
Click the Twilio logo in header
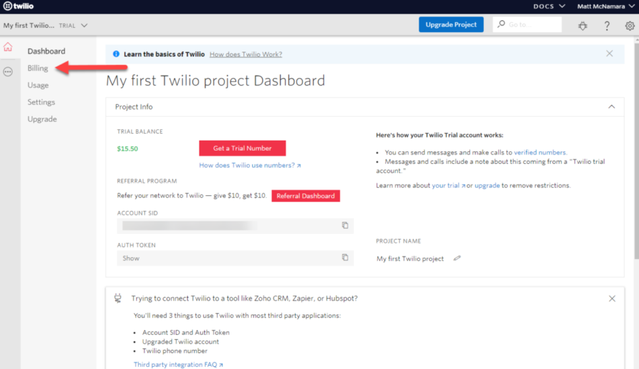coord(19,6)
